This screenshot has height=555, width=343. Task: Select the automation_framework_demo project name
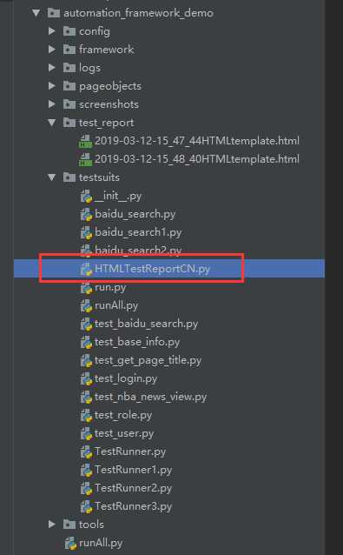click(x=138, y=13)
